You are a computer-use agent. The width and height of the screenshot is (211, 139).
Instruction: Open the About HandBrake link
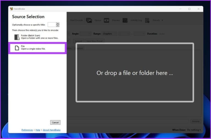[x=52, y=130]
